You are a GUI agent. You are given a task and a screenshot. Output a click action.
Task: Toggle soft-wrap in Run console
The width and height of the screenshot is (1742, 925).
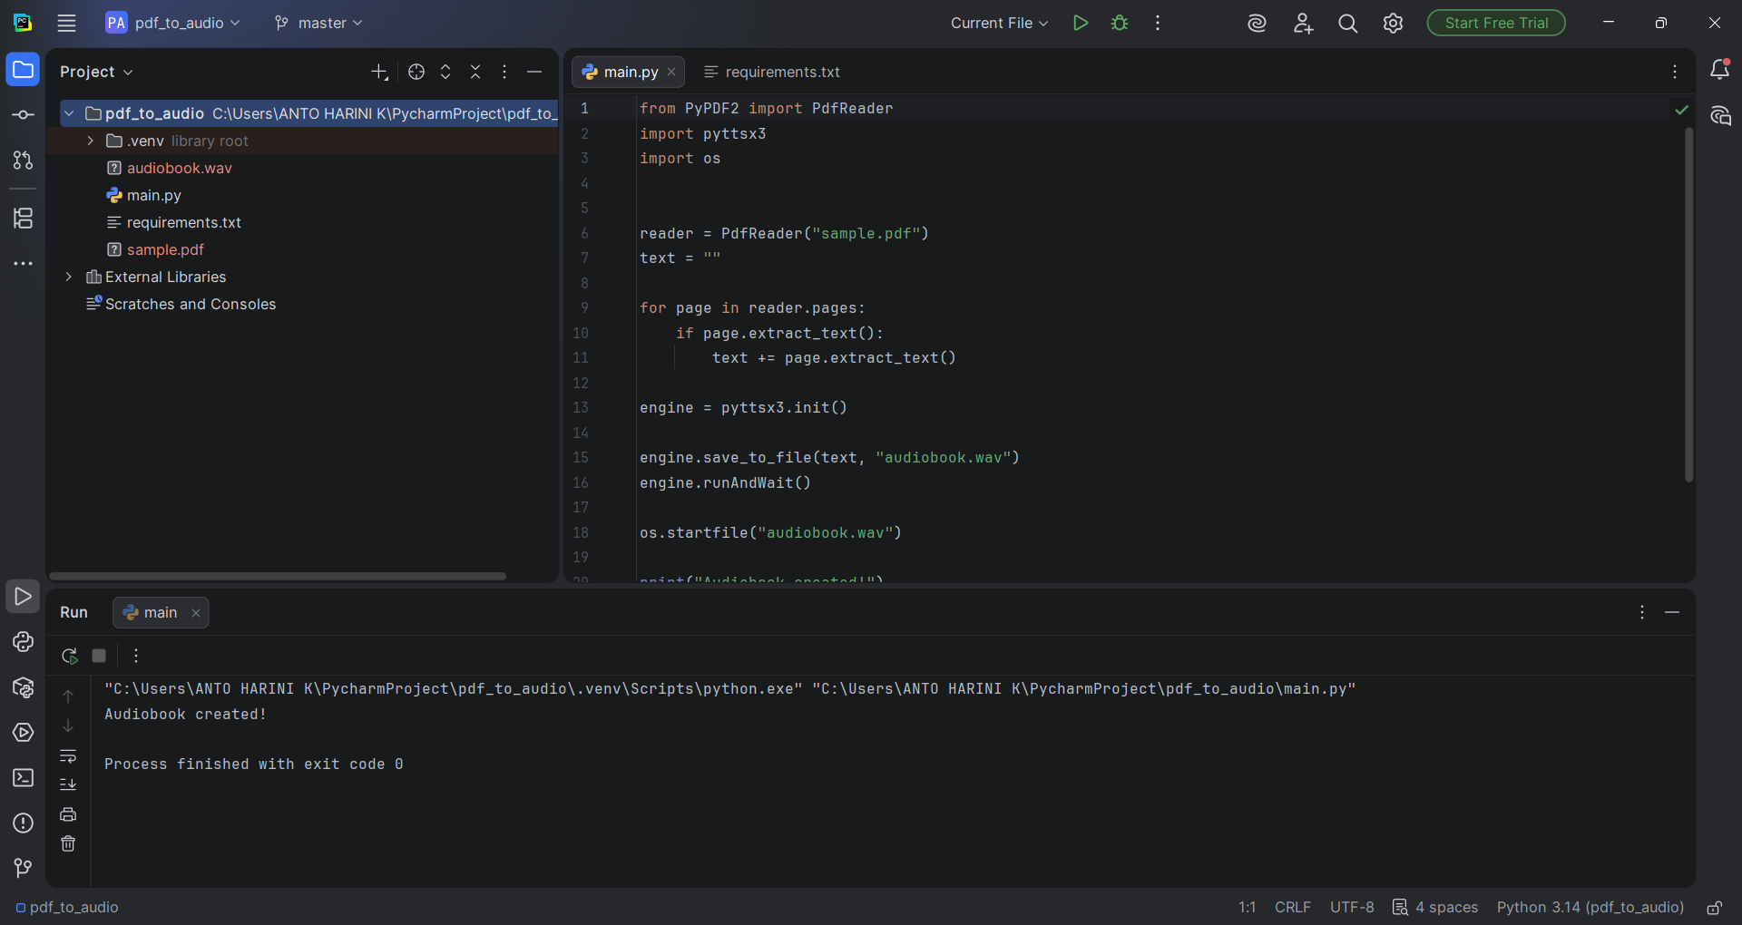[68, 757]
